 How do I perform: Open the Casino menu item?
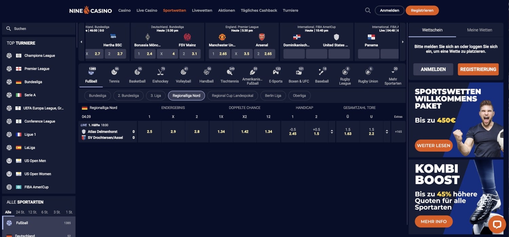tap(125, 10)
